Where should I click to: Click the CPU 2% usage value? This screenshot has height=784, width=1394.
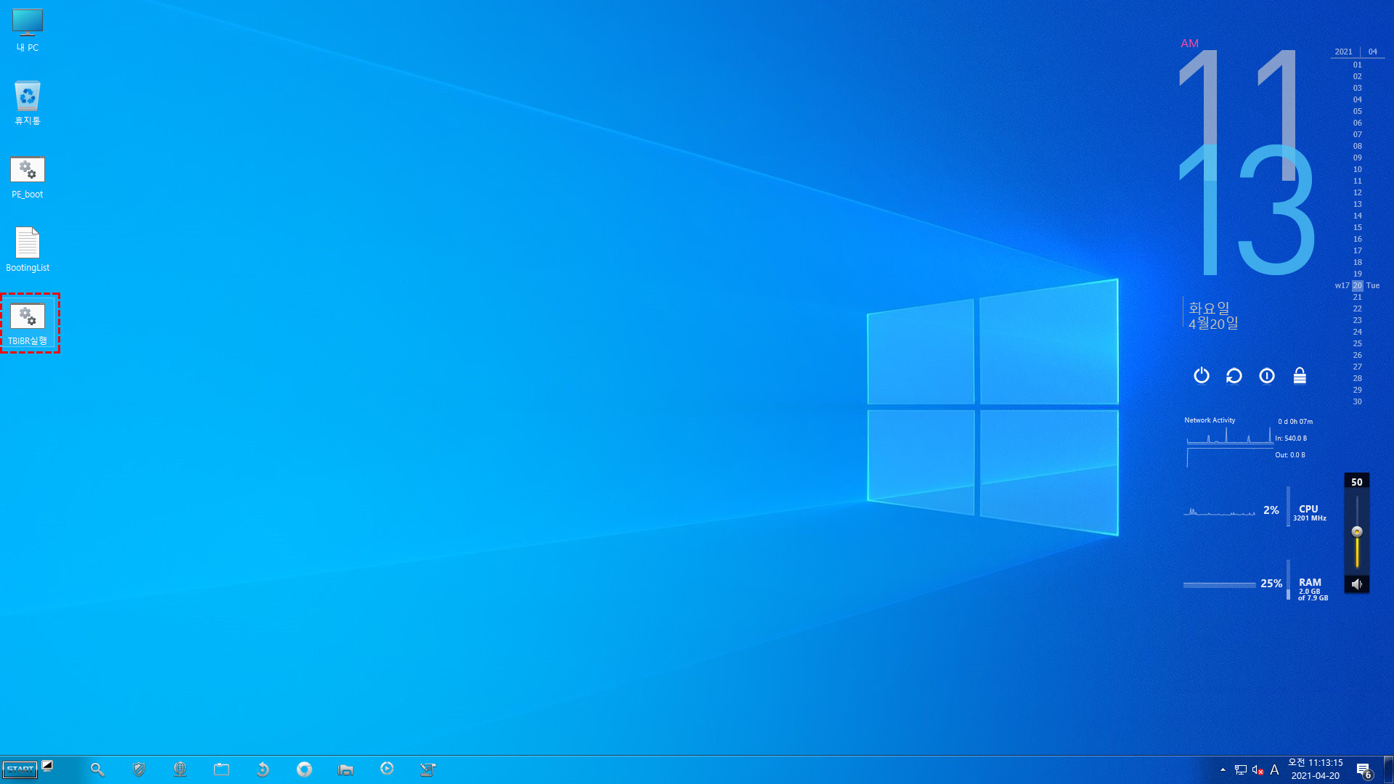[x=1271, y=510]
